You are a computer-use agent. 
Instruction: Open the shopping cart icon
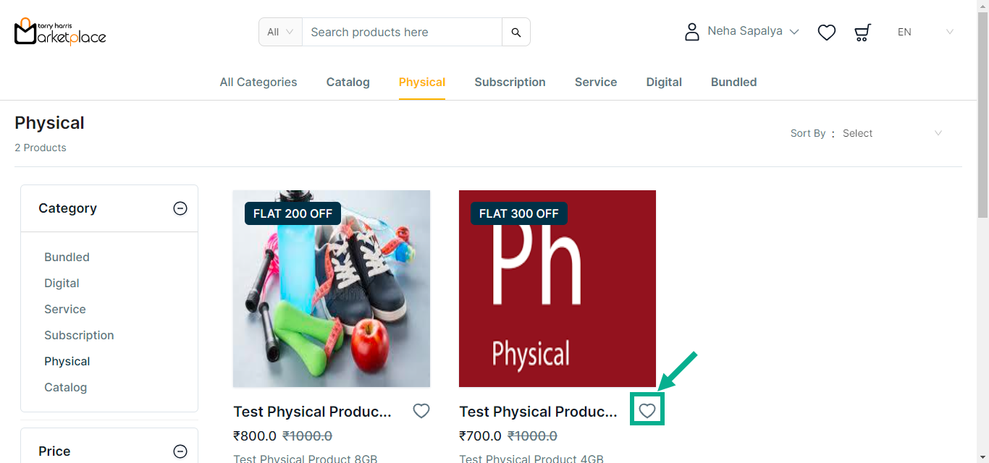click(862, 32)
